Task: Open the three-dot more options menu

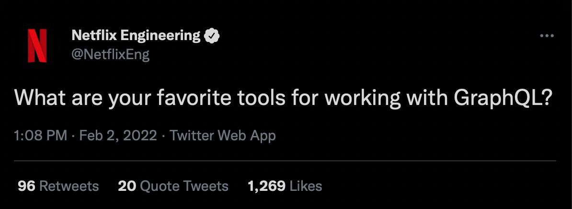Action: tap(547, 36)
